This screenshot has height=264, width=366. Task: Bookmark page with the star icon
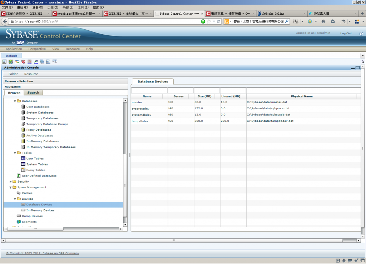point(209,21)
